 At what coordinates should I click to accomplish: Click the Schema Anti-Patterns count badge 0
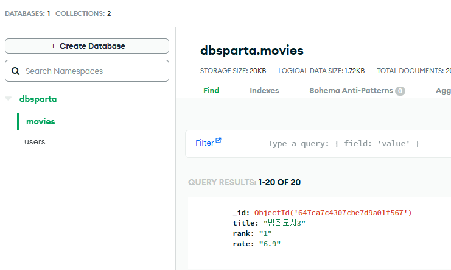(400, 91)
